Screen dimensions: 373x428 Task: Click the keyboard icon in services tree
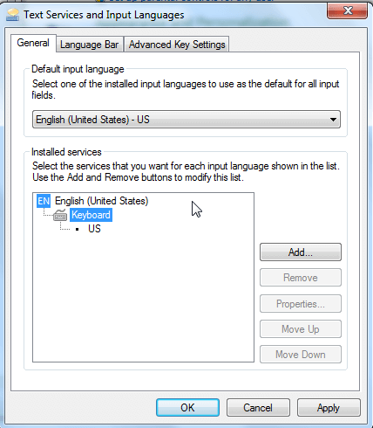coord(60,216)
